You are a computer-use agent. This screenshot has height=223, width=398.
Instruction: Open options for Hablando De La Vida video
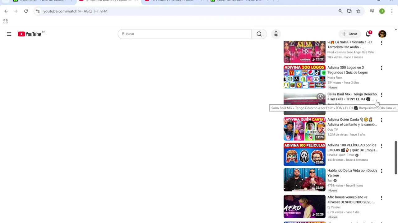pyautogui.click(x=382, y=171)
